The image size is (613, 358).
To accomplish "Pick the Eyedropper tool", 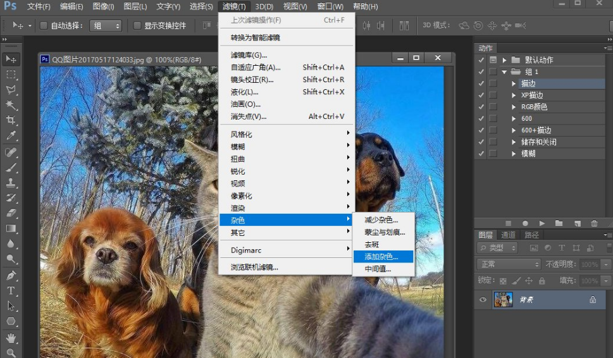I will coord(11,136).
